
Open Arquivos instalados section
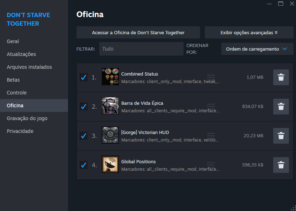click(x=29, y=67)
